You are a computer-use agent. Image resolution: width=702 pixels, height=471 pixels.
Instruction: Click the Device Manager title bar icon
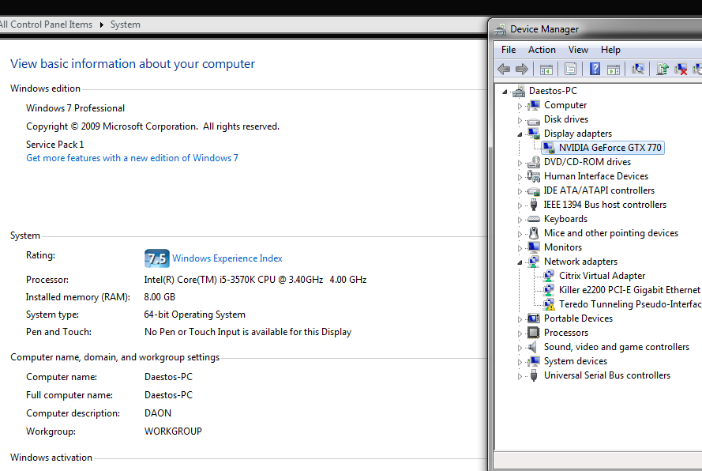(x=500, y=29)
